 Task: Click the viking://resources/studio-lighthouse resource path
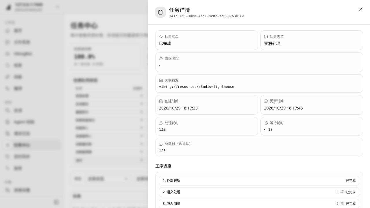click(197, 87)
